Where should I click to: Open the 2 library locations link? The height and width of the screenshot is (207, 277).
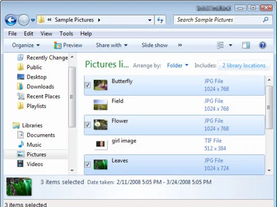244,66
